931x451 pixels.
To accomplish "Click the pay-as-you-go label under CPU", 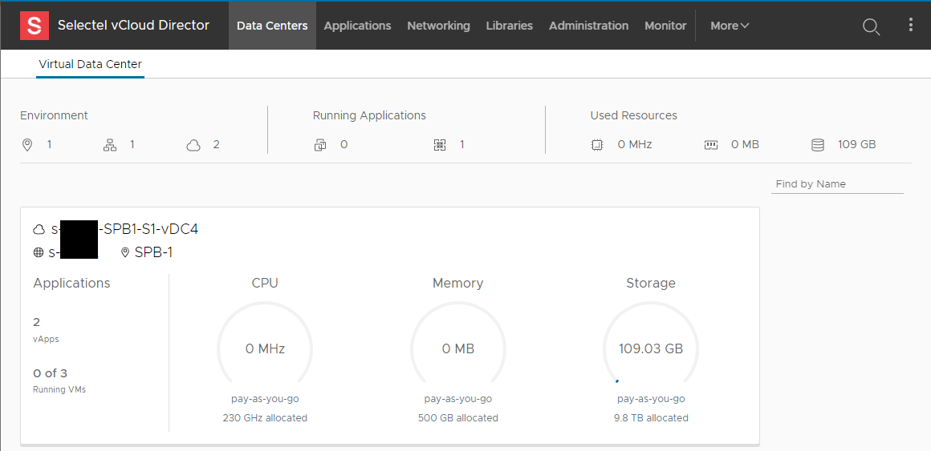I will (x=265, y=399).
